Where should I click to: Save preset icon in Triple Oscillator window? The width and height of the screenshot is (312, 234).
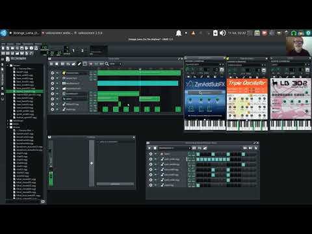click(x=264, y=70)
